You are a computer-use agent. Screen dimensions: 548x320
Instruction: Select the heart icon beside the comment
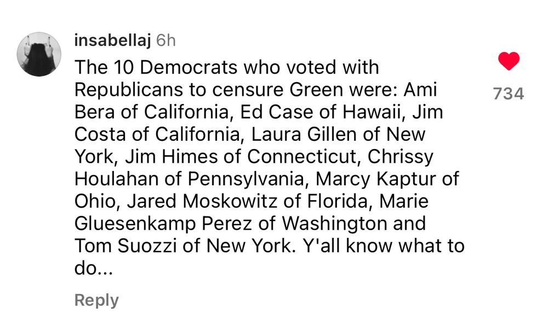510,60
